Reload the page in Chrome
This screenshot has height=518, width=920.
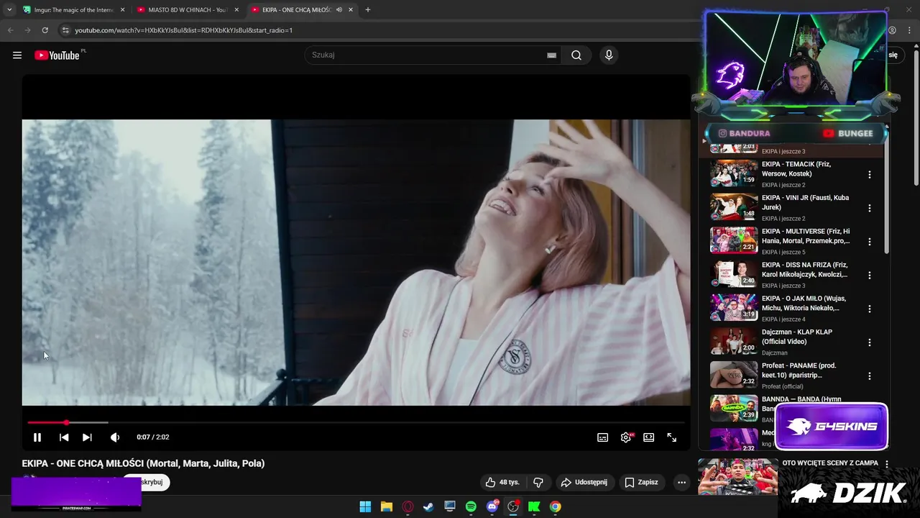point(45,30)
